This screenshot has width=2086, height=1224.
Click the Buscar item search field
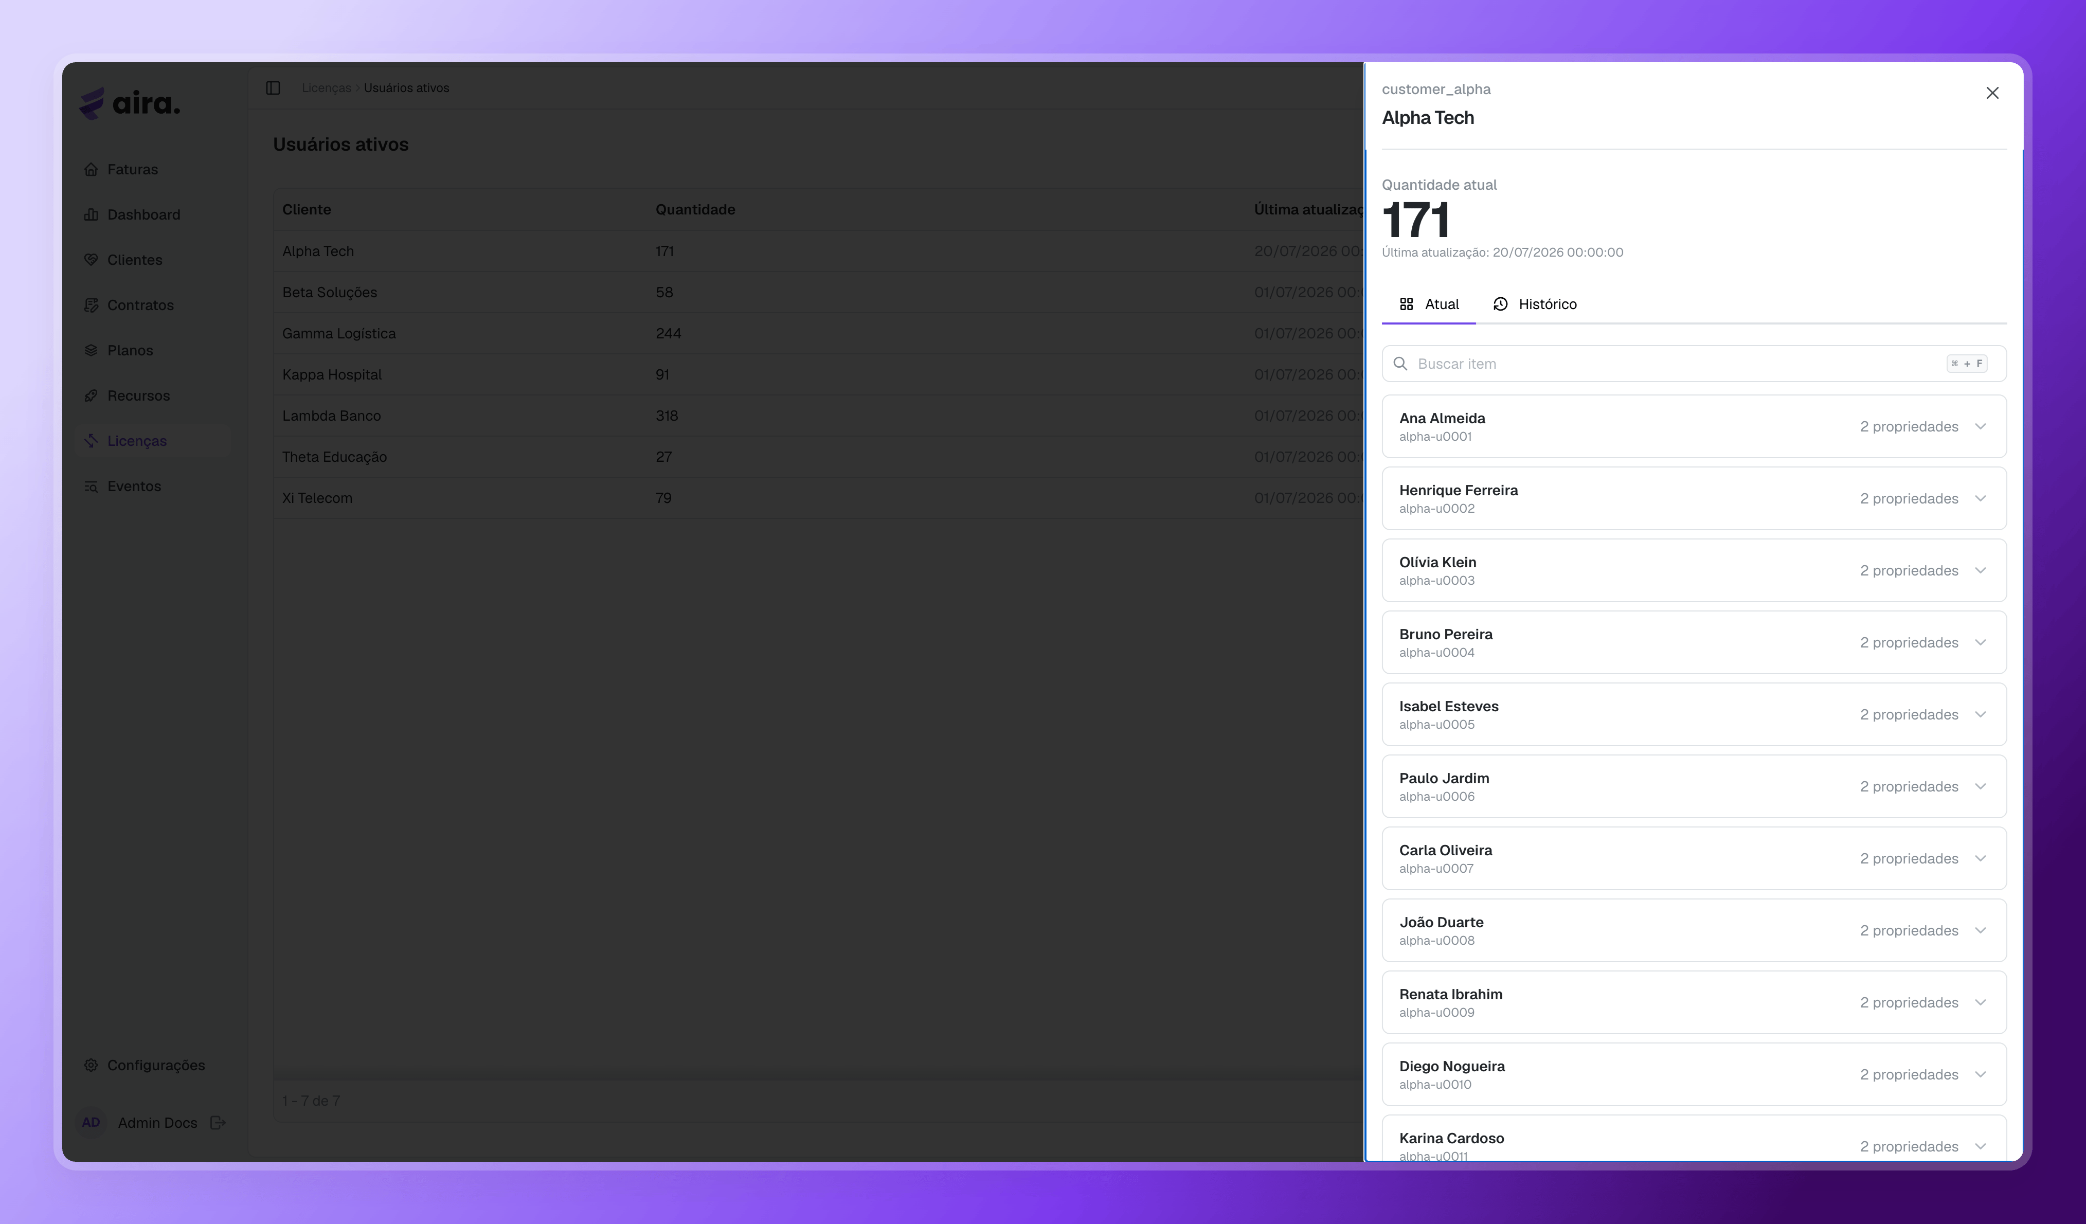[1694, 364]
